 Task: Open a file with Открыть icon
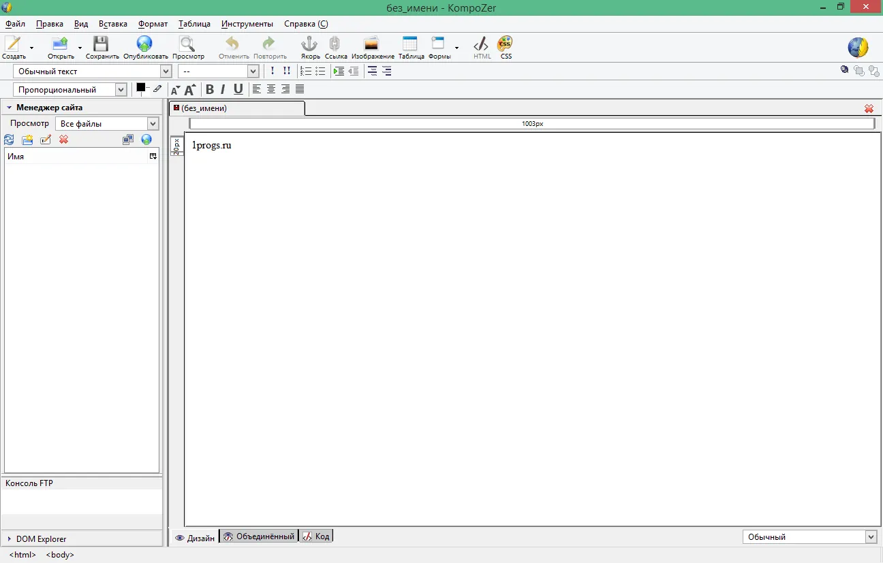click(61, 44)
